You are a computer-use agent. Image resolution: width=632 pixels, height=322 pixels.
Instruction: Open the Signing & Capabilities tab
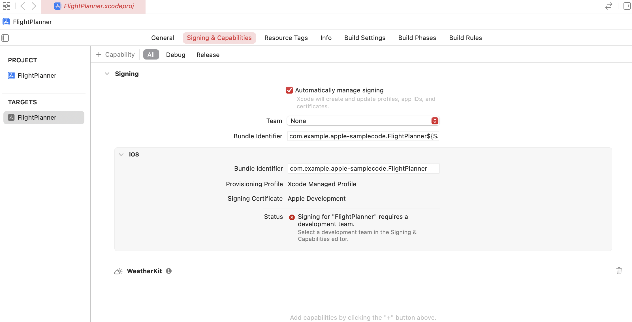[219, 38]
